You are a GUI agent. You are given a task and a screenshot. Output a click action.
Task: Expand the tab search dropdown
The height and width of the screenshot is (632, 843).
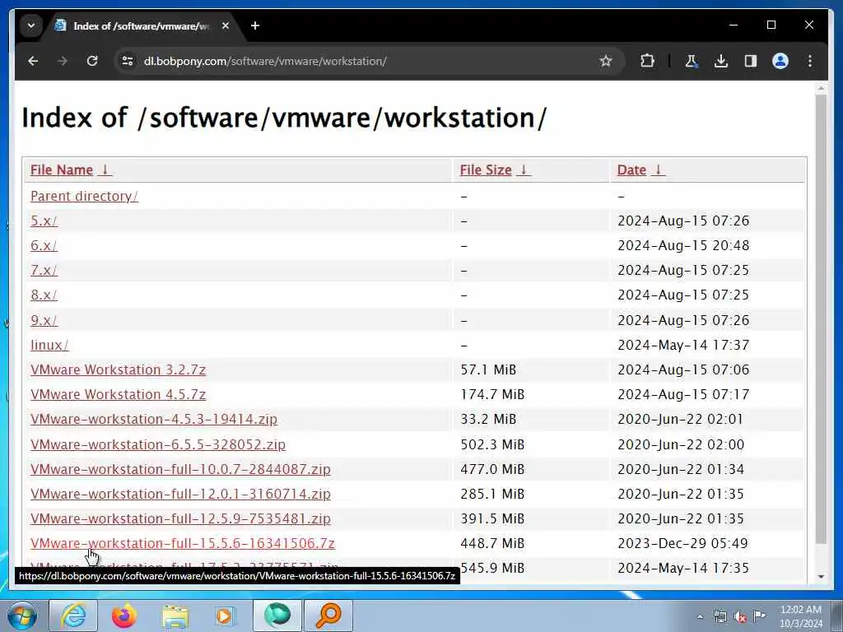31,26
